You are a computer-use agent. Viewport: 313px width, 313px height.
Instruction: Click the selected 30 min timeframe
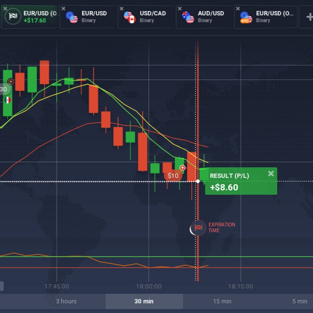144,301
